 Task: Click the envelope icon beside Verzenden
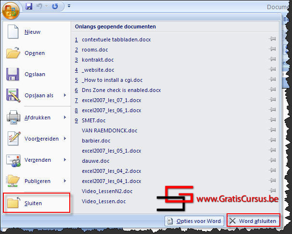pyautogui.click(x=13, y=160)
